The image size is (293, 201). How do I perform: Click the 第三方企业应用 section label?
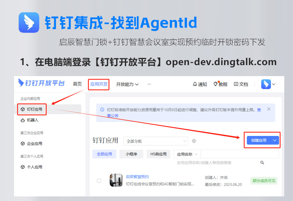pyautogui.click(x=32, y=133)
